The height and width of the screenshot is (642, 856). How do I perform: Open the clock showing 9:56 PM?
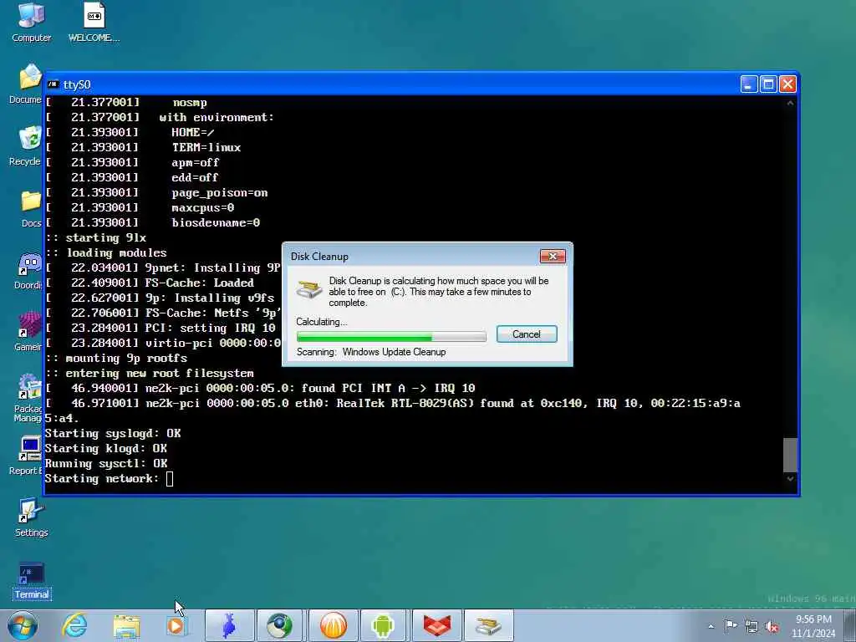point(813,626)
